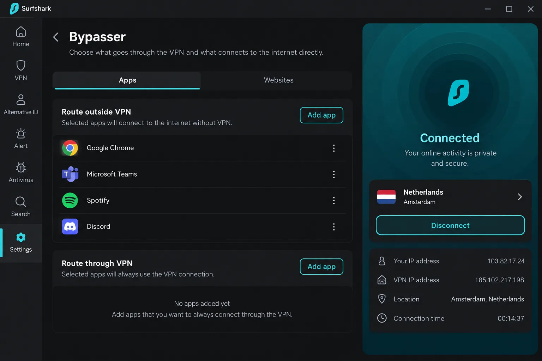Open the Home sidebar section

pyautogui.click(x=21, y=37)
